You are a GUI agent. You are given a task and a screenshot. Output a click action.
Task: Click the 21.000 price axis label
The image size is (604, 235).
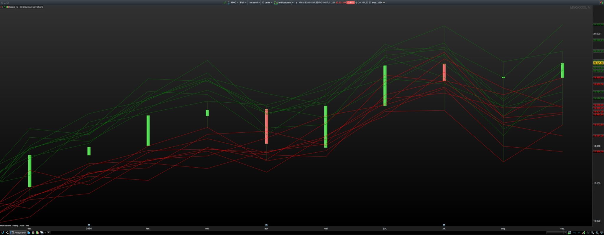(597, 34)
